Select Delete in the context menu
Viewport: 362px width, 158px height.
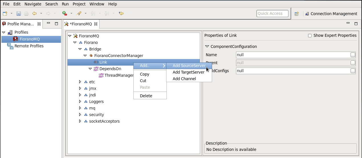click(146, 96)
